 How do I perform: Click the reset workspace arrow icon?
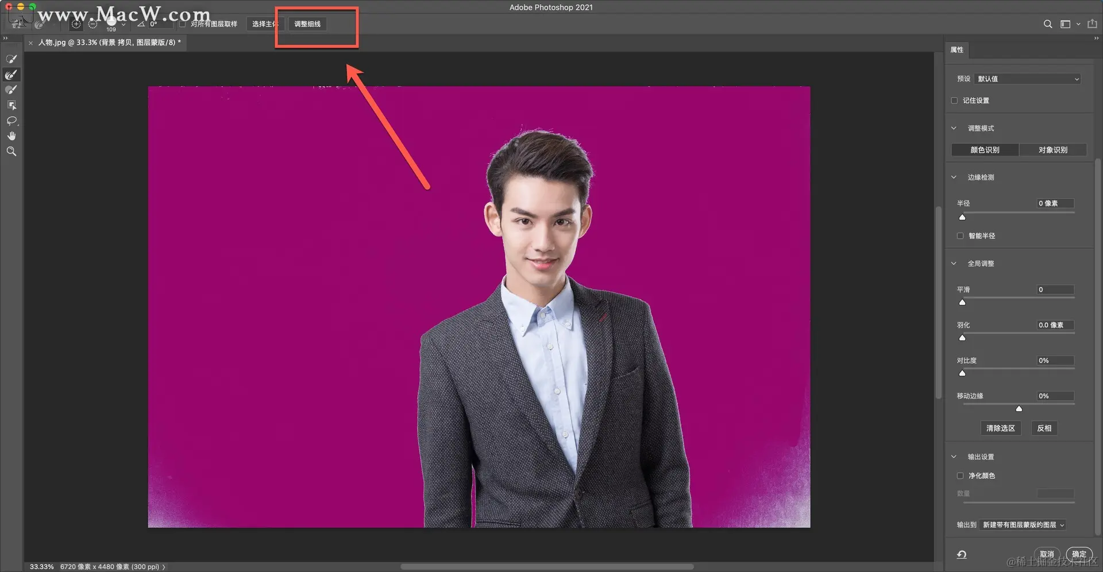[x=962, y=554]
